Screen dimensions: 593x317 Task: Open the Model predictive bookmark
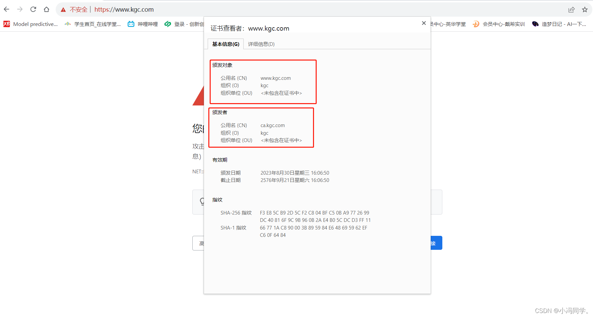pos(31,24)
